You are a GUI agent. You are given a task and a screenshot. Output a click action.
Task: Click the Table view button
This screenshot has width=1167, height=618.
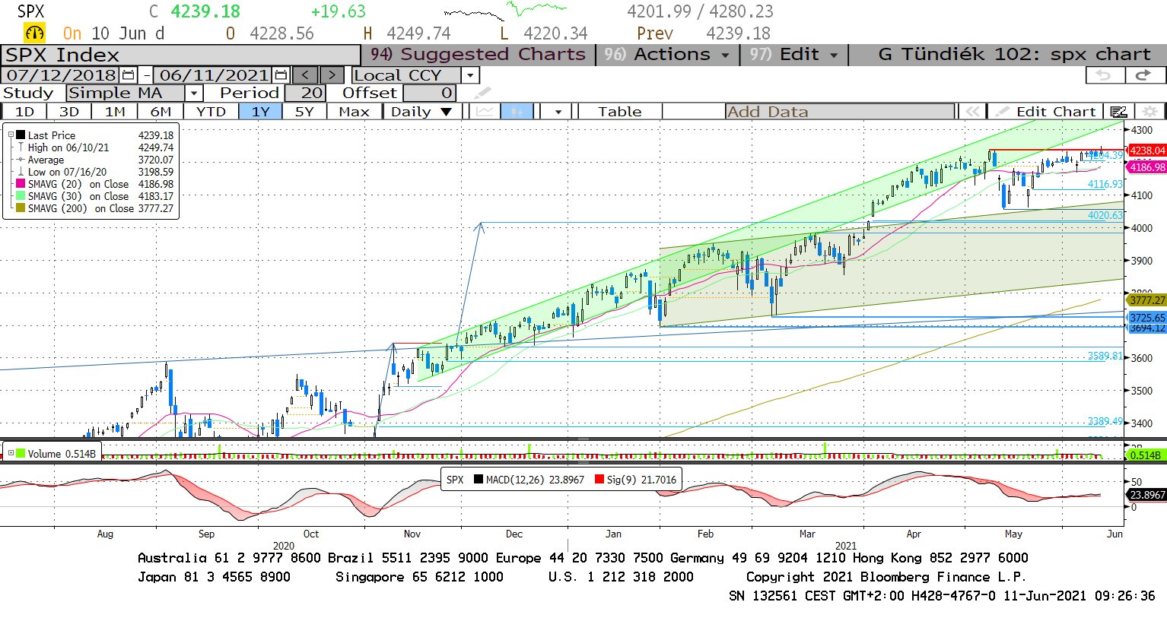(620, 112)
